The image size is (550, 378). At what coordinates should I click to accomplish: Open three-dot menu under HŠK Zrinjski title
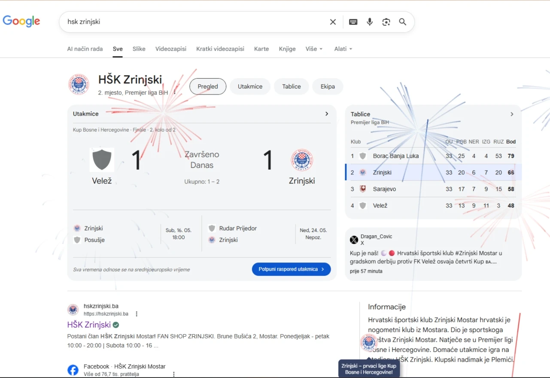click(x=175, y=92)
